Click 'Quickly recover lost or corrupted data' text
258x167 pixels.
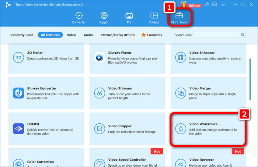50,132
